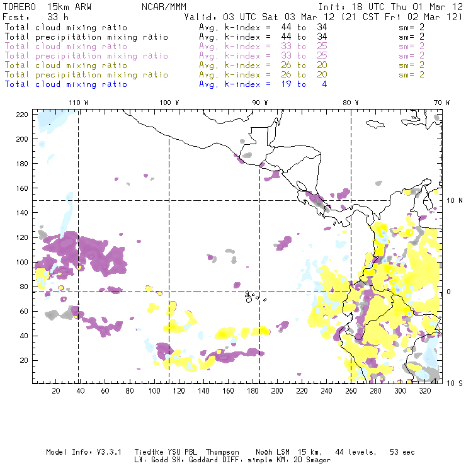Click the 'Thompson' microphysics footer text
Screen dimensions: 466x466
click(222, 452)
